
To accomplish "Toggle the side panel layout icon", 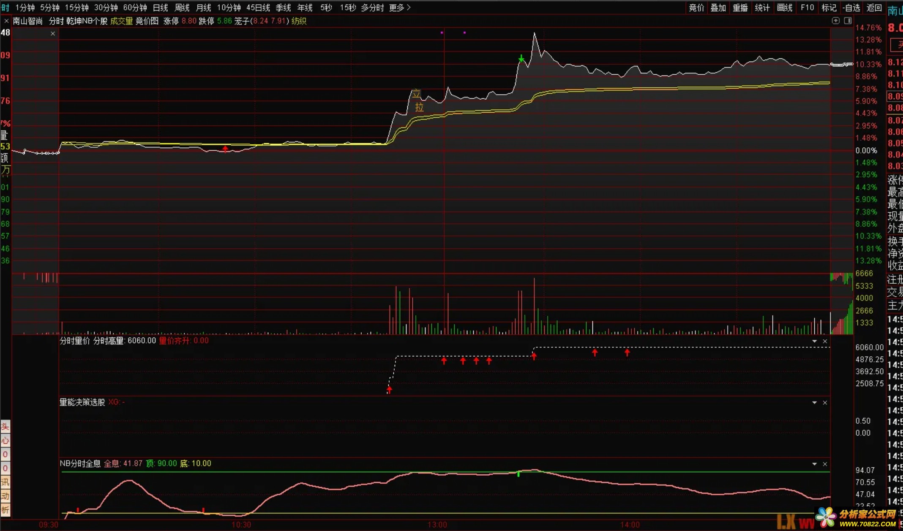I will click(848, 21).
